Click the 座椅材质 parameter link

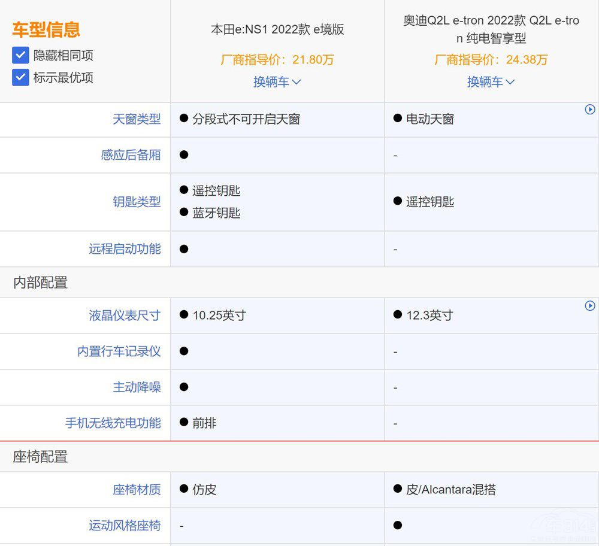point(137,490)
